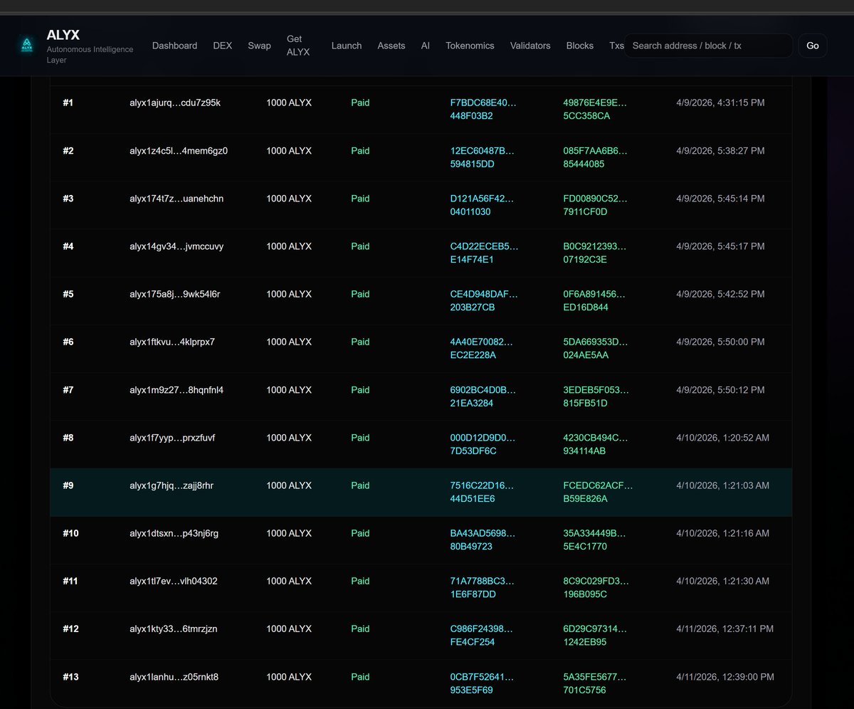854x709 pixels.
Task: Focus the Search address / block / tx field
Action: pos(709,46)
